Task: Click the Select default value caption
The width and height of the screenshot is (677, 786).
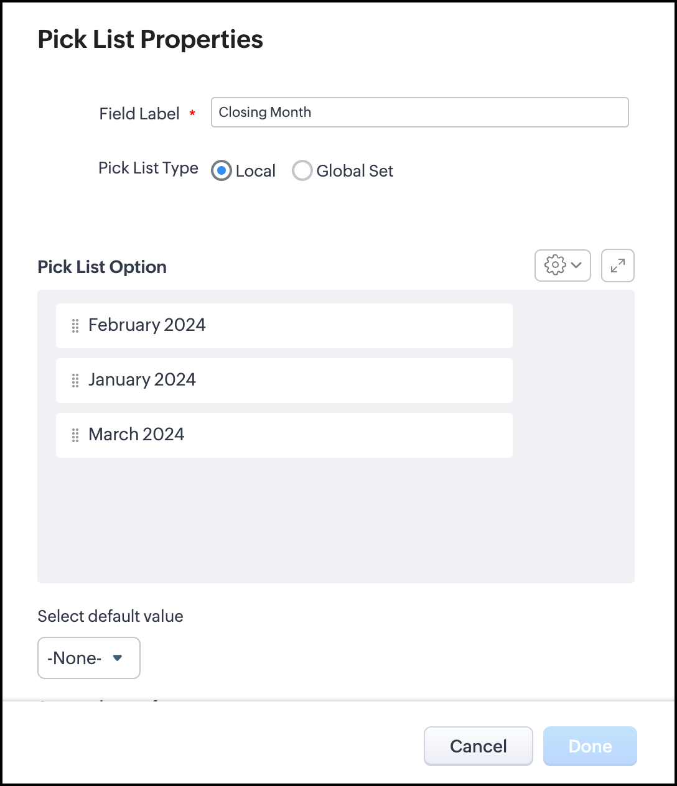Action: coord(110,616)
